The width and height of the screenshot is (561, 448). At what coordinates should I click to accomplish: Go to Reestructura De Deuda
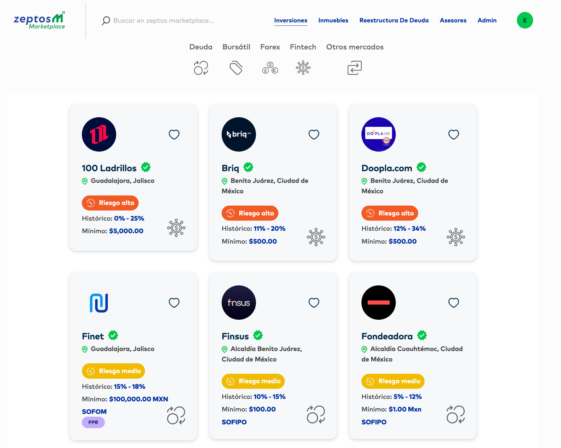(394, 21)
